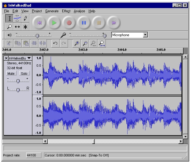Click the Redo arrow icon
Viewport: 191px width, 163px height.
pos(64,43)
